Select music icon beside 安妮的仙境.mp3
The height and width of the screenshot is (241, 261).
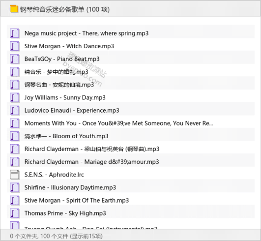pos(15,85)
